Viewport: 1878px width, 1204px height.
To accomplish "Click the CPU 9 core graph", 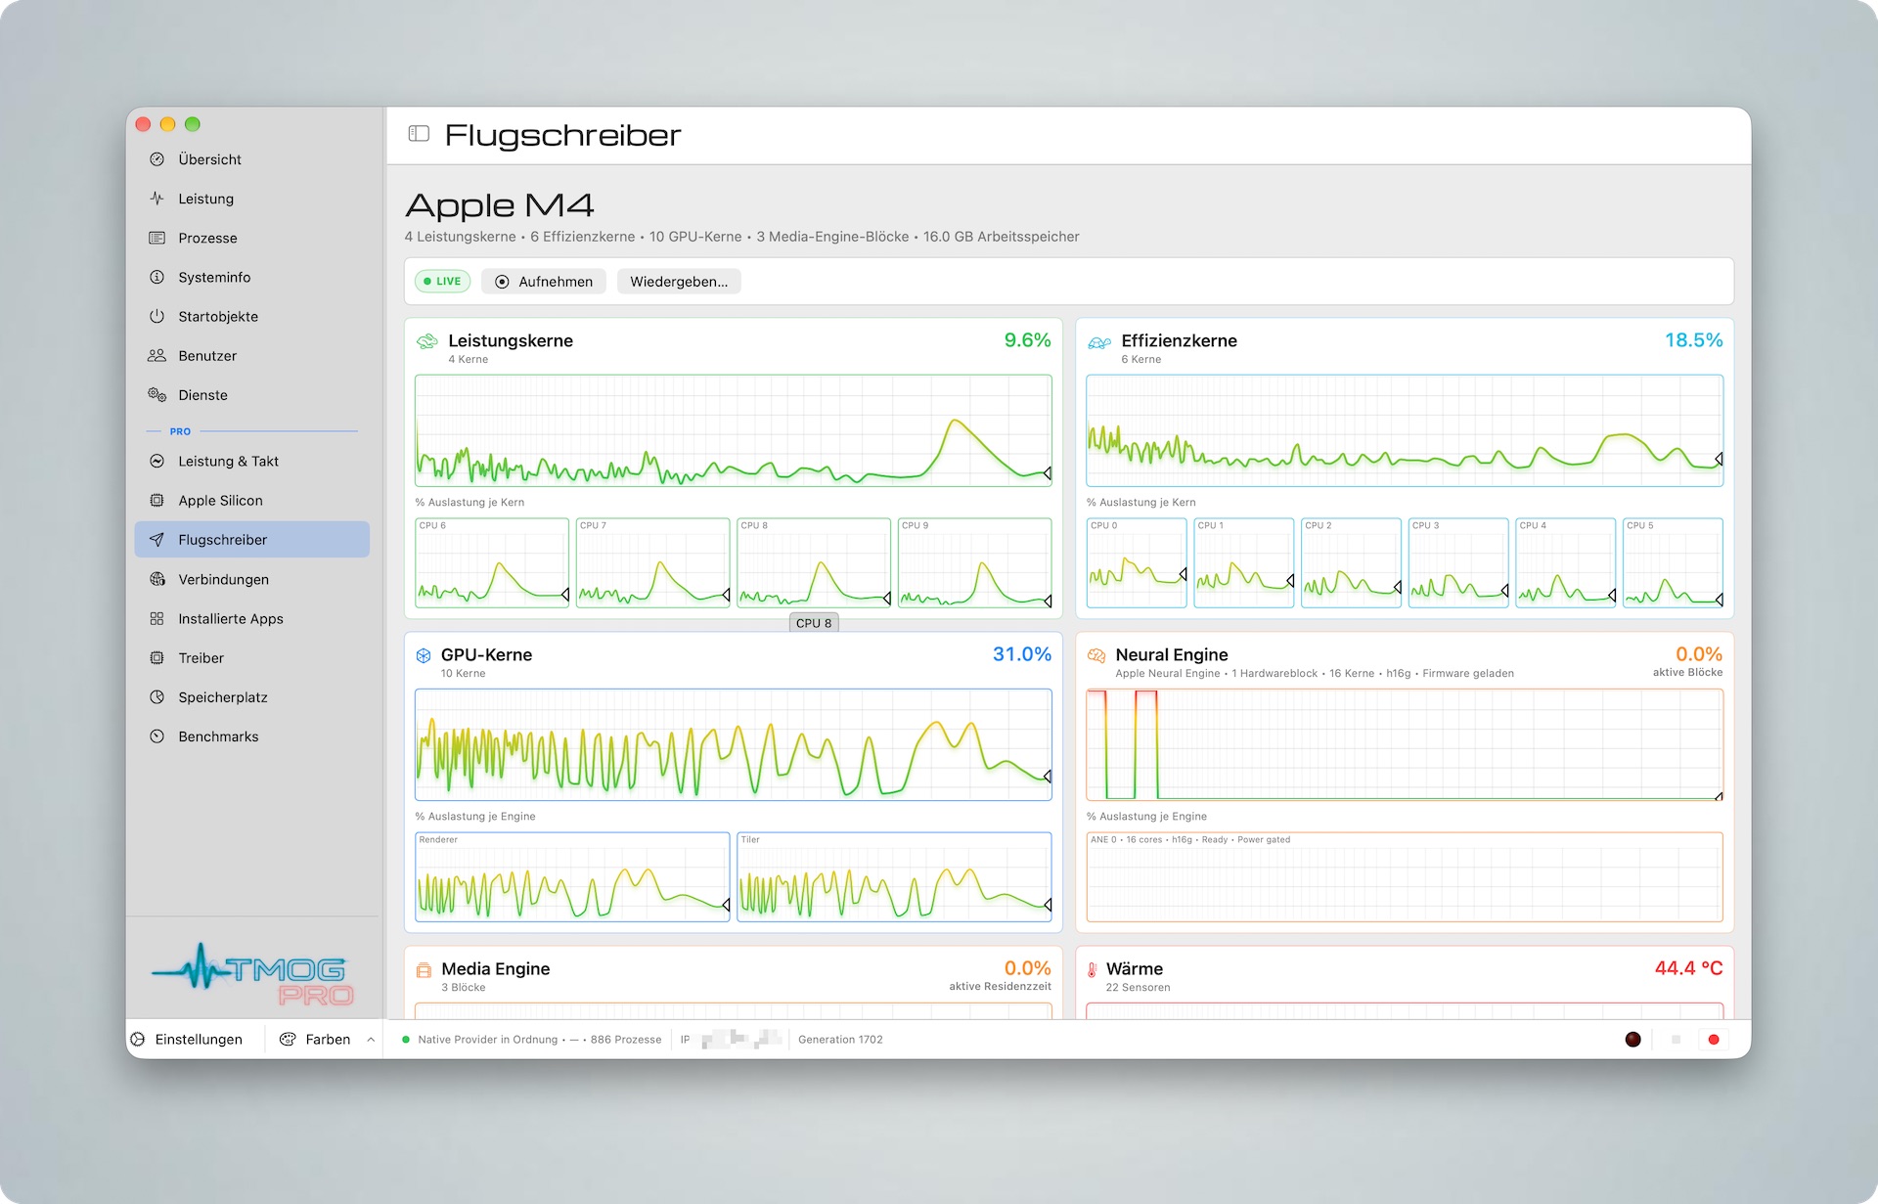I will click(974, 562).
